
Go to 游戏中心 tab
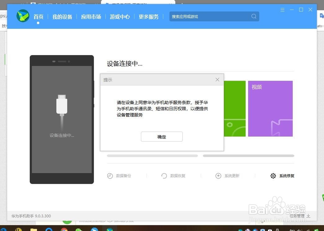[120, 17]
